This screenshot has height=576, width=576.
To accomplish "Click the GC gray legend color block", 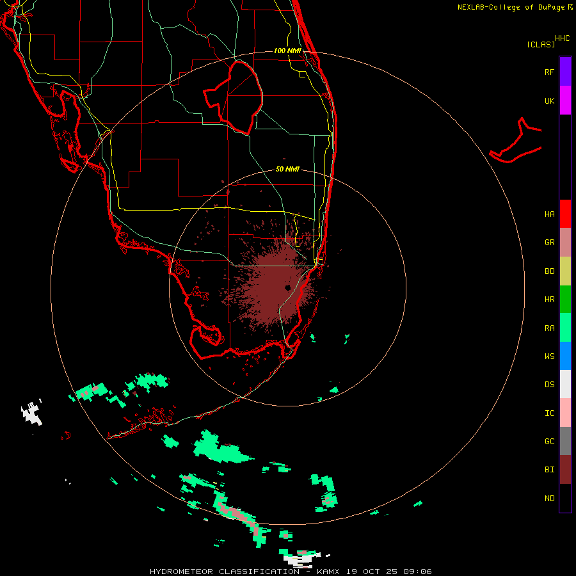I will click(565, 441).
